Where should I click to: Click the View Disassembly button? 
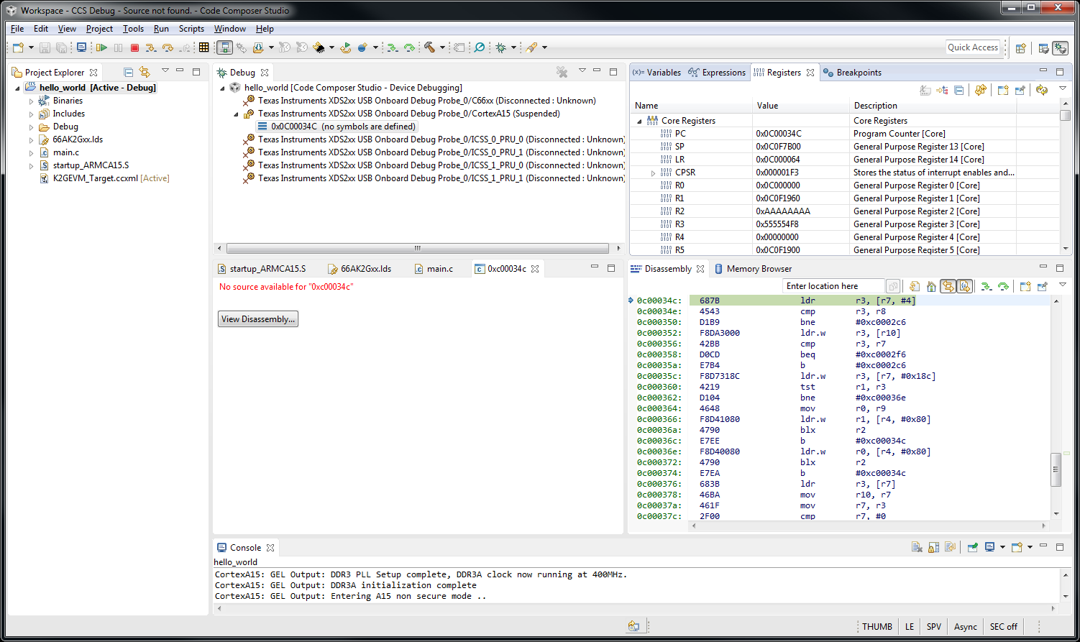[257, 319]
